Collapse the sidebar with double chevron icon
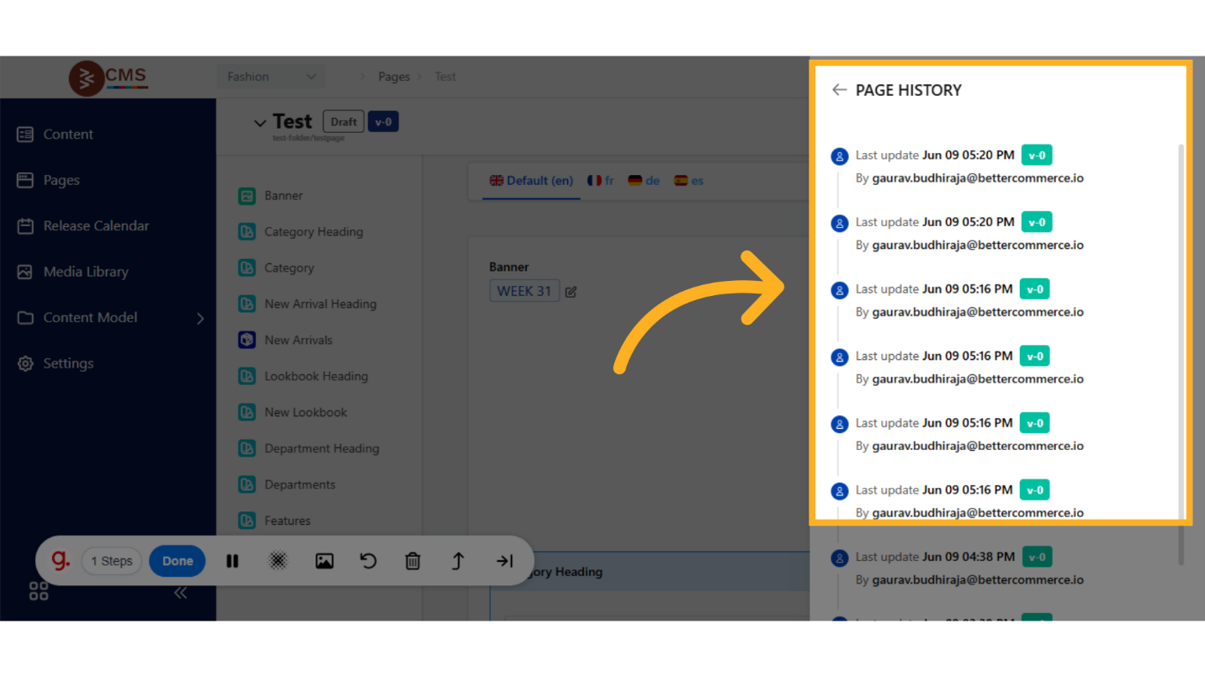The image size is (1205, 677). pos(180,593)
